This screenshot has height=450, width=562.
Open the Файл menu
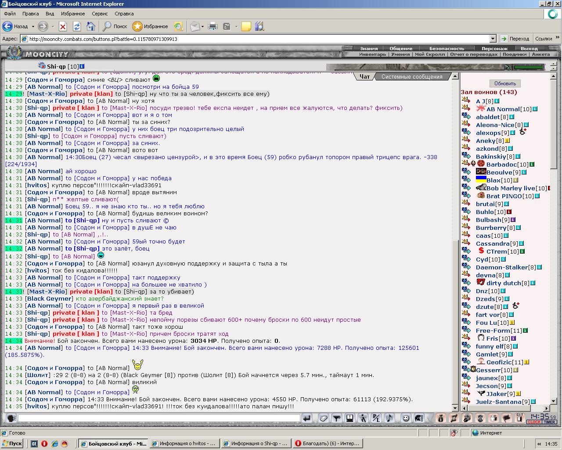pyautogui.click(x=10, y=14)
